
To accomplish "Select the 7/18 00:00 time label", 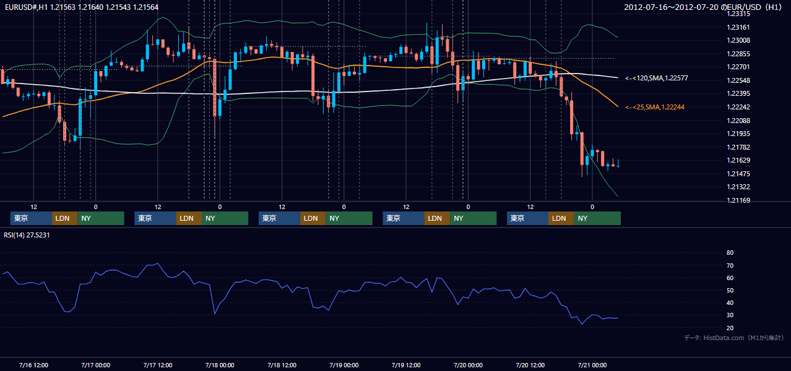I will [219, 365].
